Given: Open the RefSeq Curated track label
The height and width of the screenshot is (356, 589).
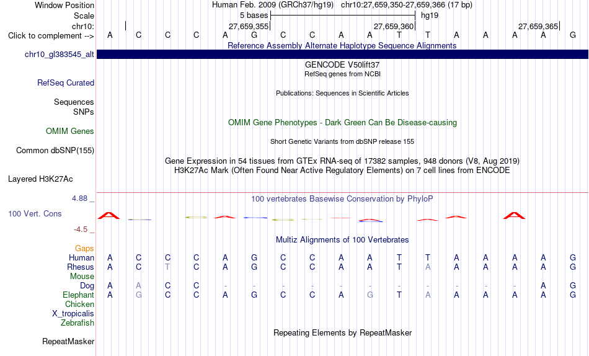Looking at the screenshot, I should pyautogui.click(x=66, y=82).
